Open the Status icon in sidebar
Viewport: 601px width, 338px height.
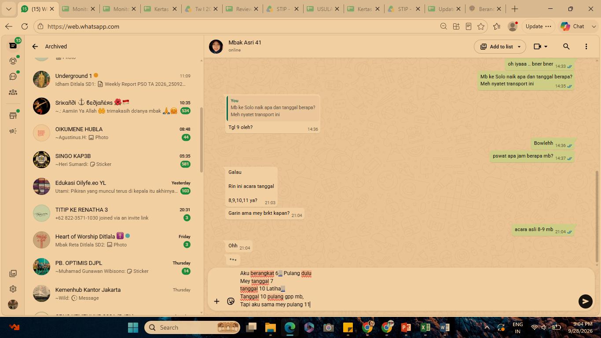pos(13,61)
